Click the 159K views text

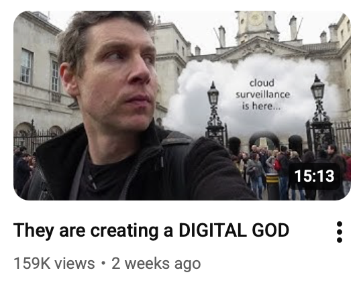(54, 264)
